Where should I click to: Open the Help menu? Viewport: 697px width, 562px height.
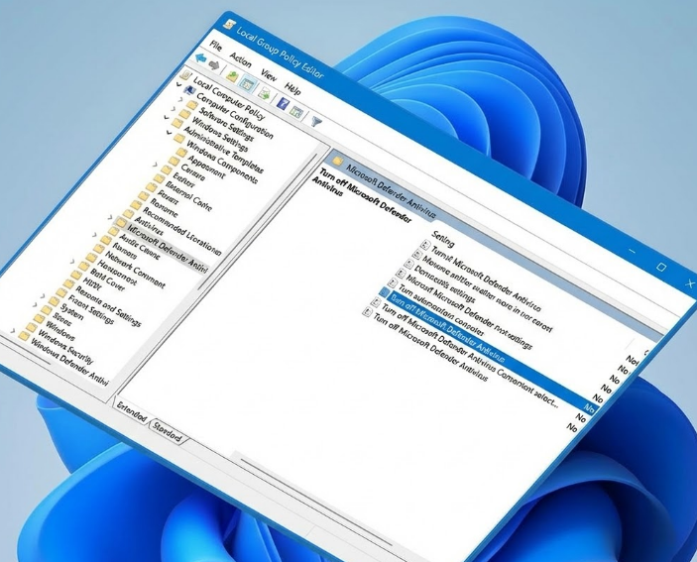(292, 88)
